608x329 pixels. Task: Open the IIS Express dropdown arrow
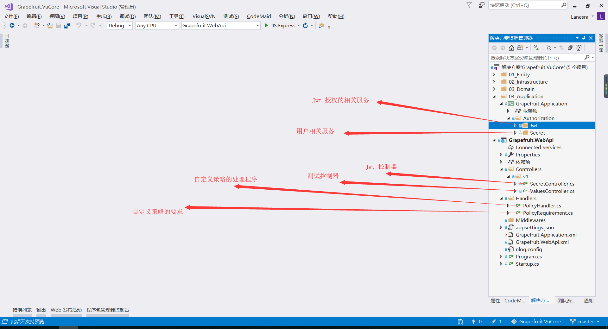pyautogui.click(x=299, y=26)
